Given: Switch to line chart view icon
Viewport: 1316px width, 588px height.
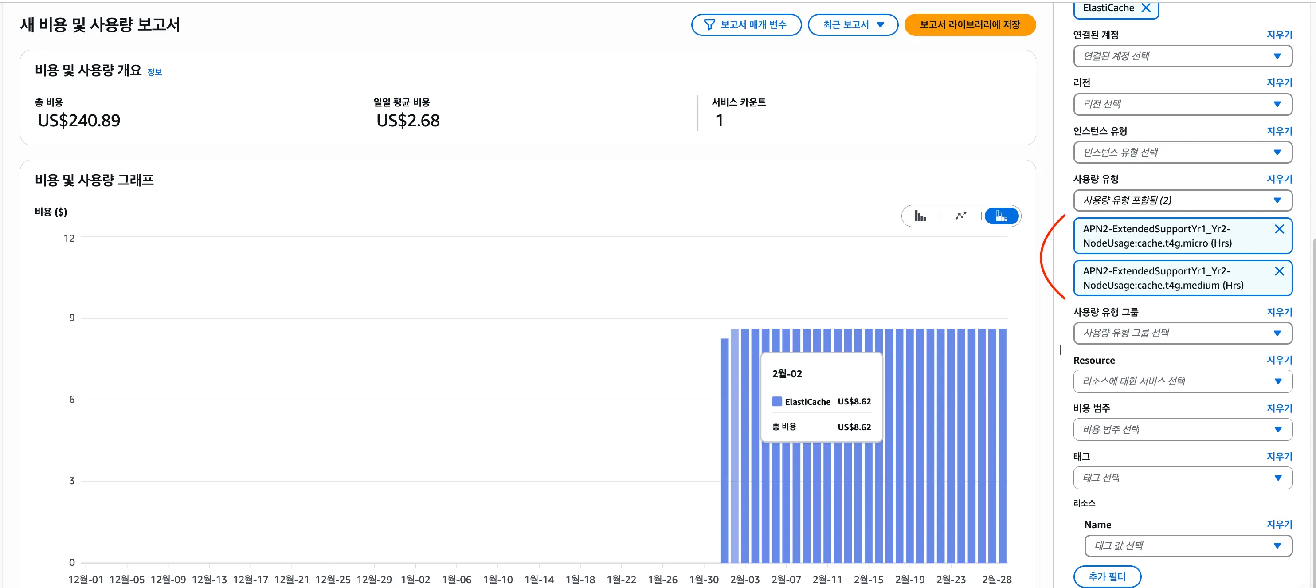Looking at the screenshot, I should (960, 216).
